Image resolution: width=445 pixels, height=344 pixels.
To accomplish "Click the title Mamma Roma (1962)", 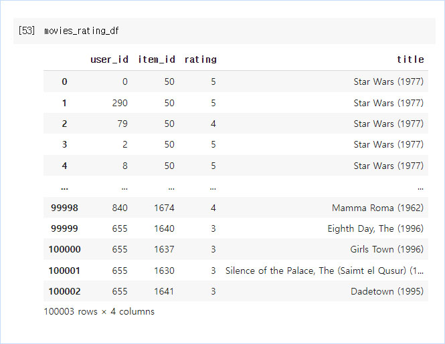I will click(x=377, y=208).
